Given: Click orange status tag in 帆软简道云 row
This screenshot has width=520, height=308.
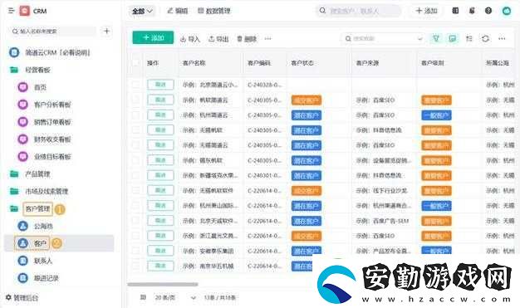Looking at the screenshot, I should click(307, 100).
